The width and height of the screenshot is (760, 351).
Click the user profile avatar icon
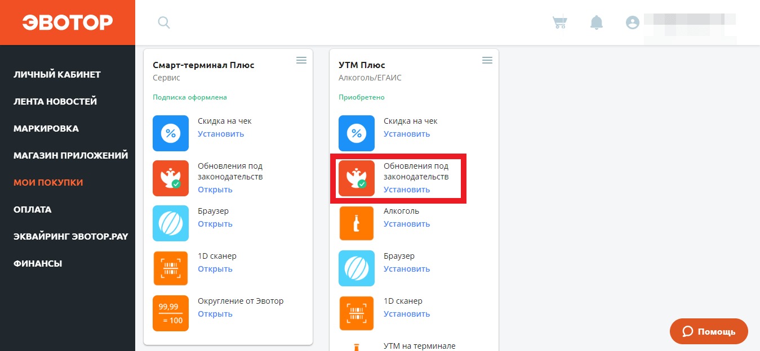[x=633, y=22]
